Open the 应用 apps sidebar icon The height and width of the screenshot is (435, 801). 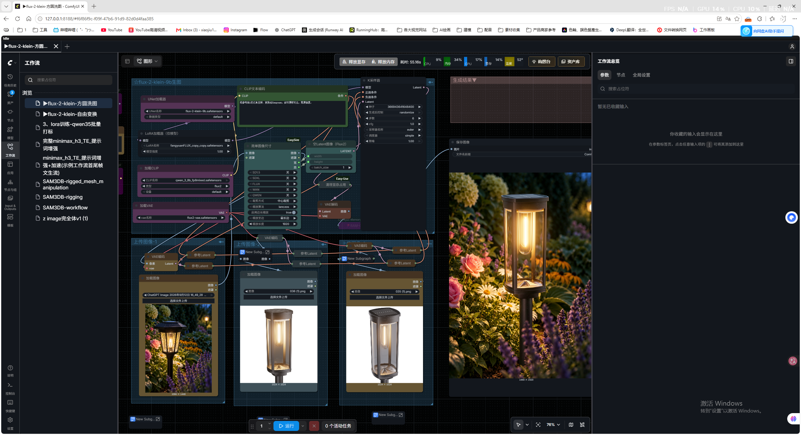coord(10,167)
